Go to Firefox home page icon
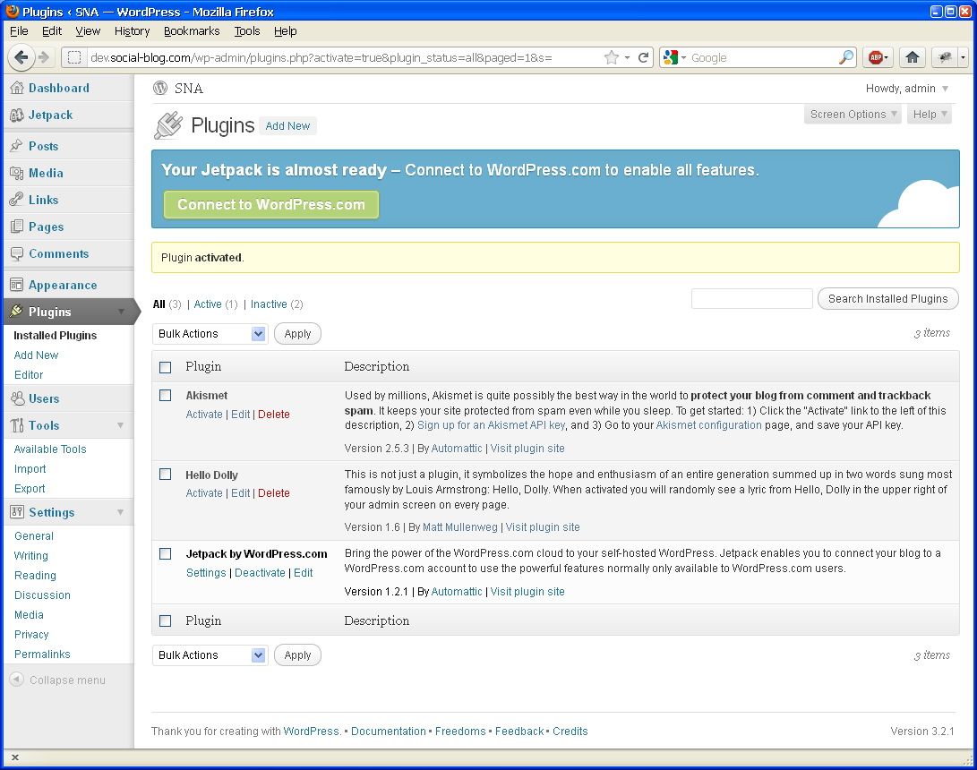 tap(913, 57)
